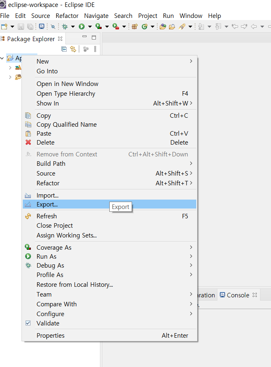Open dropdown arrow next to Coverage icon
The width and height of the screenshot is (271, 367).
107,26
